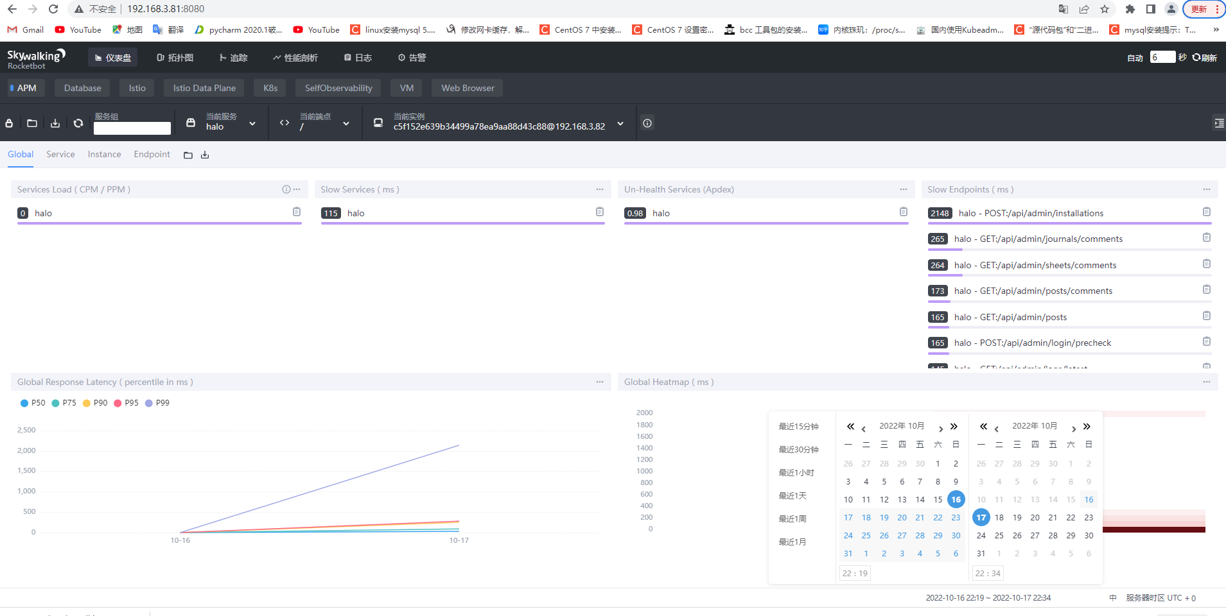Toggle P75 legend series
This screenshot has height=616, width=1226.
click(x=64, y=403)
